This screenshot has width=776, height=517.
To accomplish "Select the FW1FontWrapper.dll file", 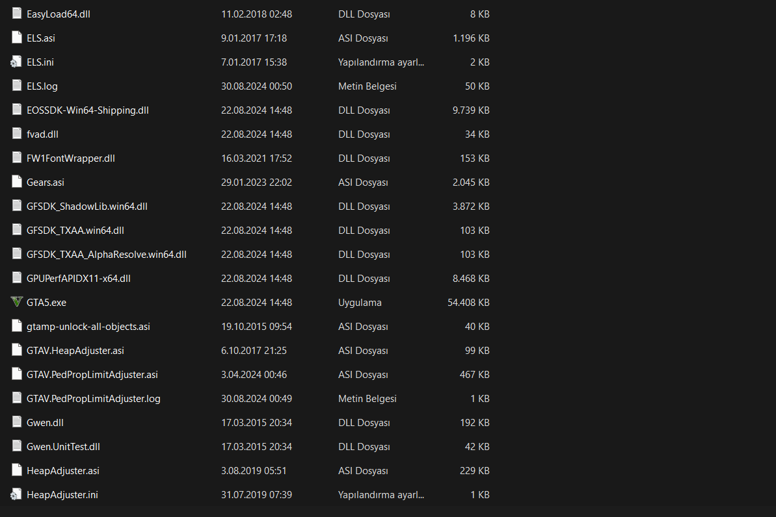I will (x=71, y=158).
